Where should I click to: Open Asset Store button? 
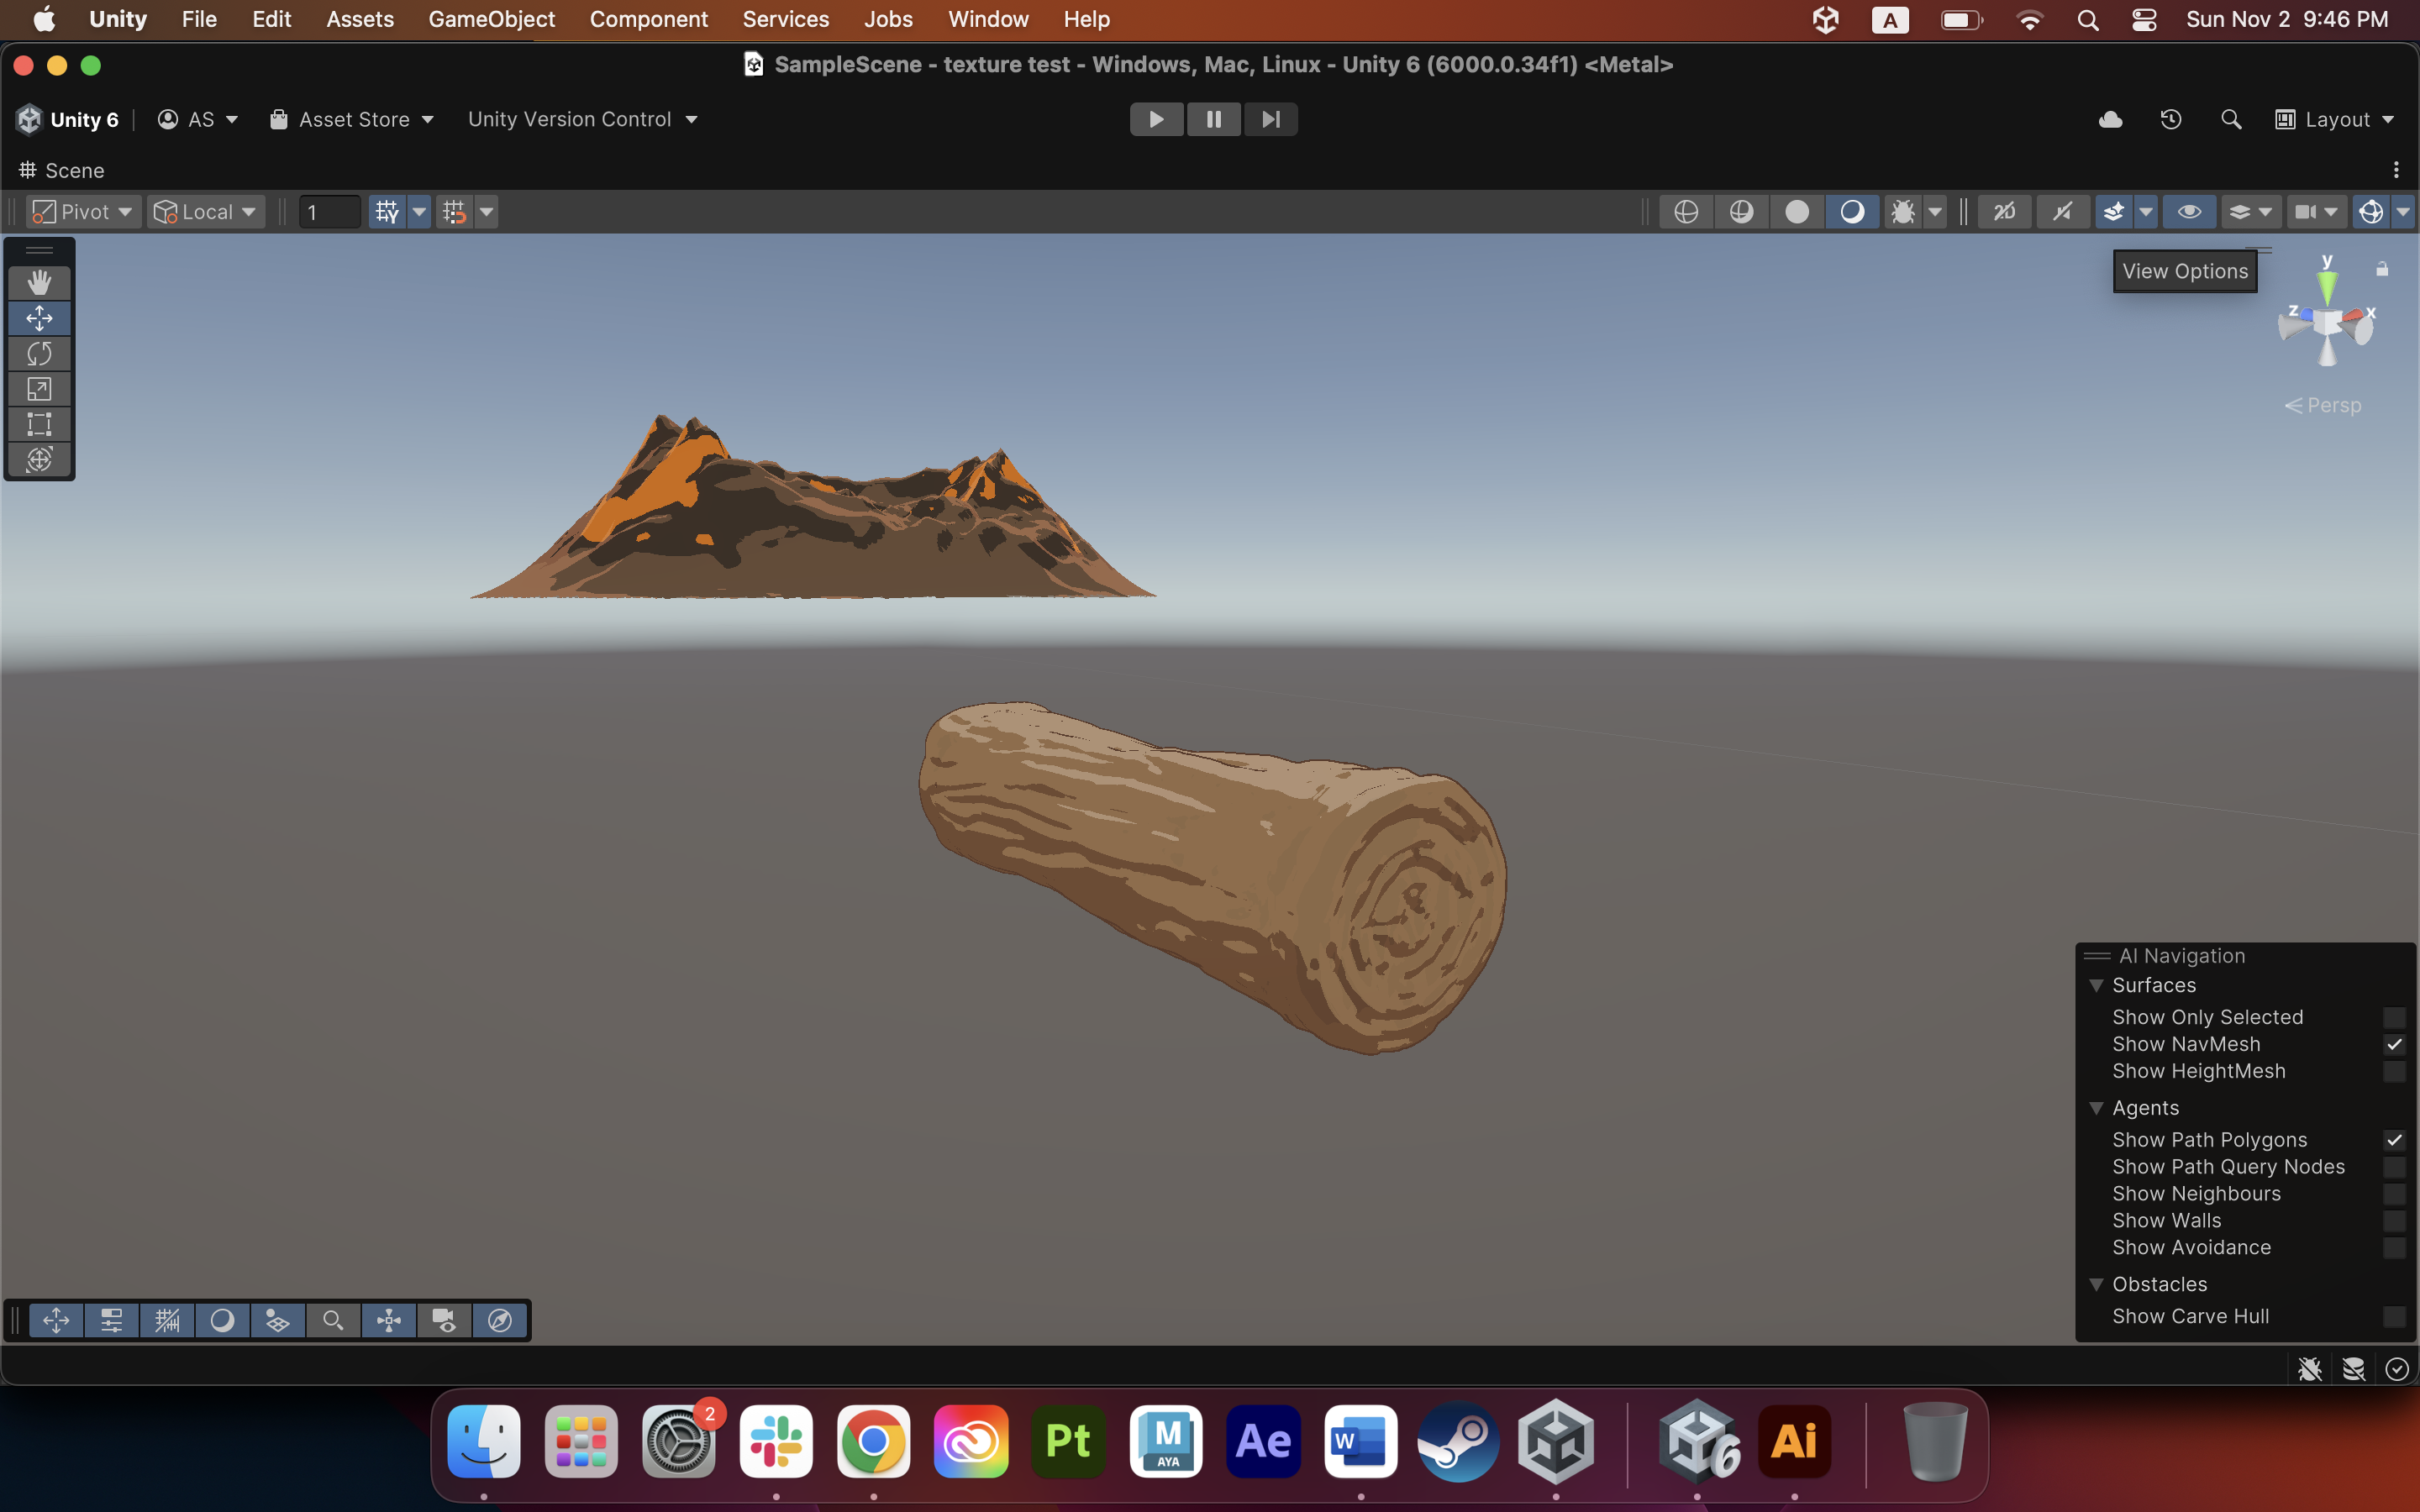[352, 119]
